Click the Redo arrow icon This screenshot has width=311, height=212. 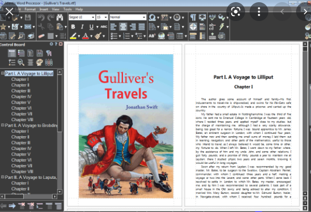[50, 18]
